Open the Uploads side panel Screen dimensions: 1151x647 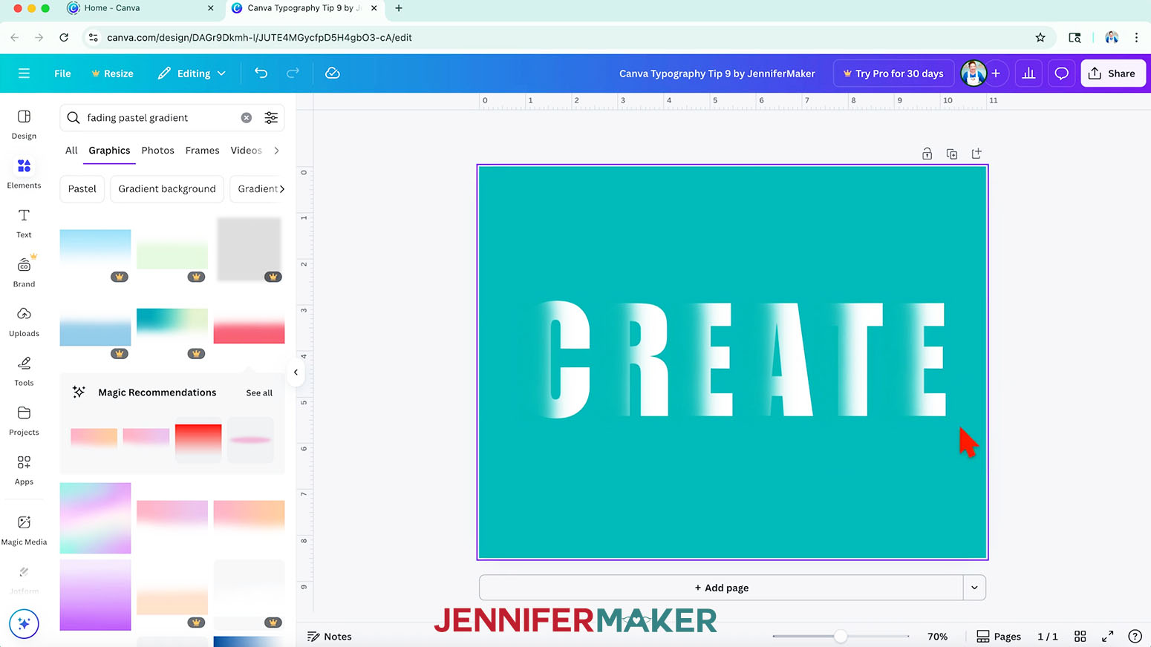pos(24,322)
